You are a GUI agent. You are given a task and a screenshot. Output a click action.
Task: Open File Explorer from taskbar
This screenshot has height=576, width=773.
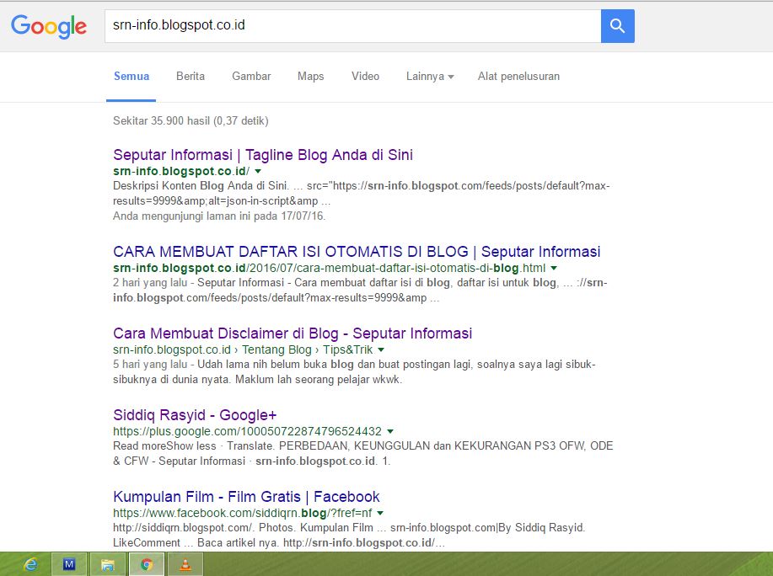107,564
